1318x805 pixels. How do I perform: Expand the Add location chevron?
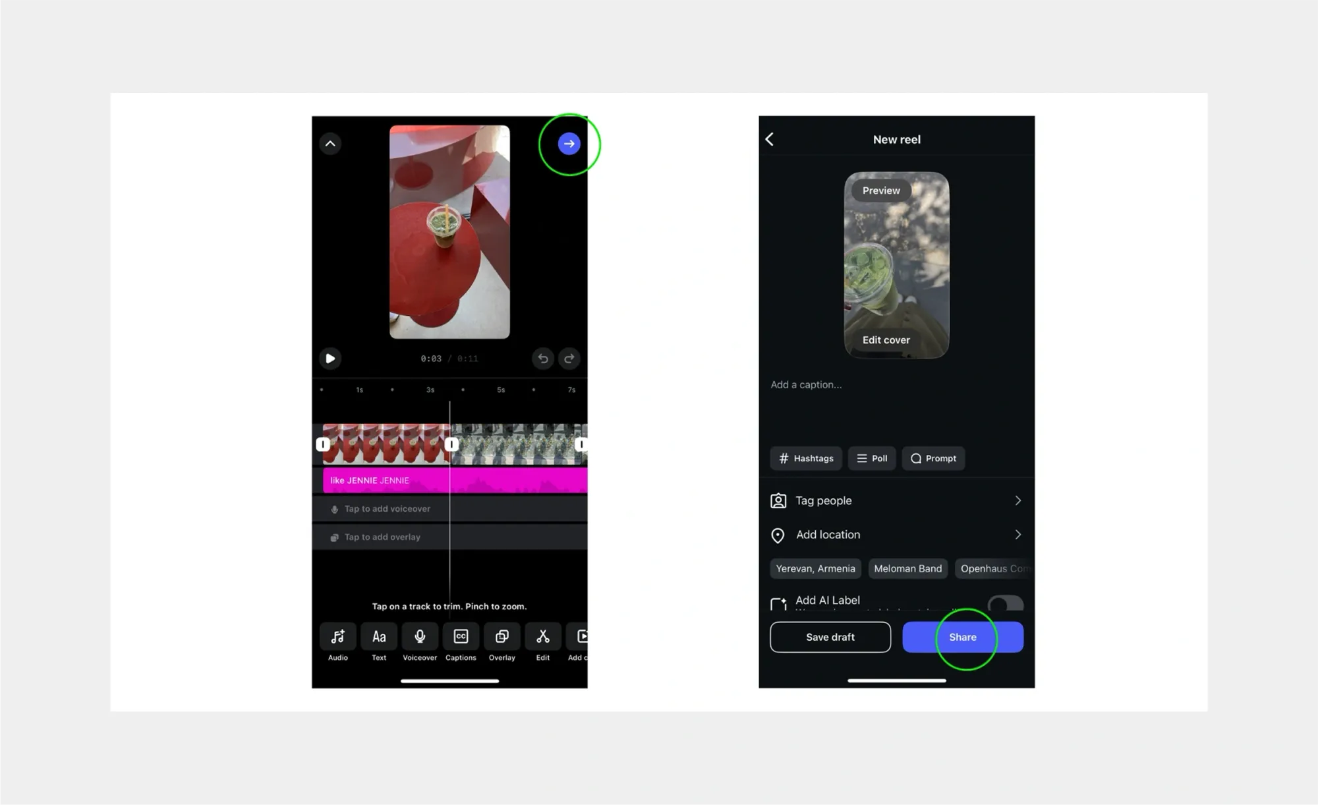pyautogui.click(x=1017, y=535)
